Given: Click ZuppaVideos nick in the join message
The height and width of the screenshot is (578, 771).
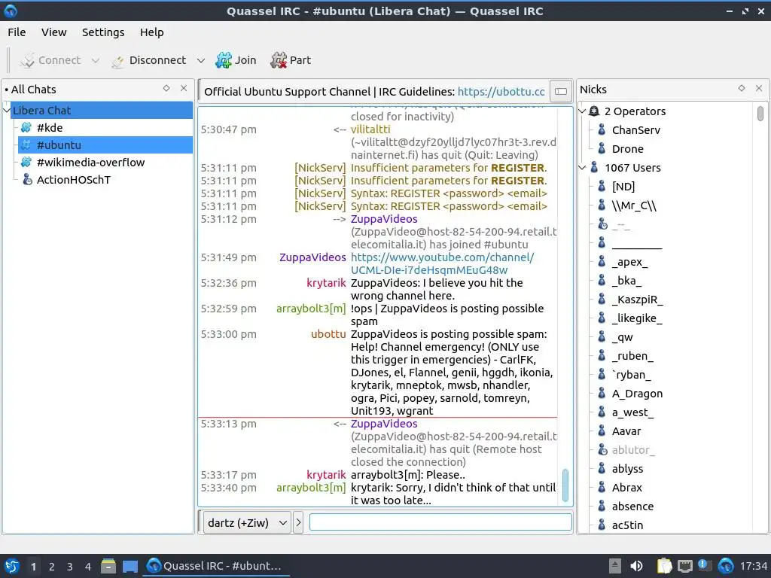Looking at the screenshot, I should (384, 219).
